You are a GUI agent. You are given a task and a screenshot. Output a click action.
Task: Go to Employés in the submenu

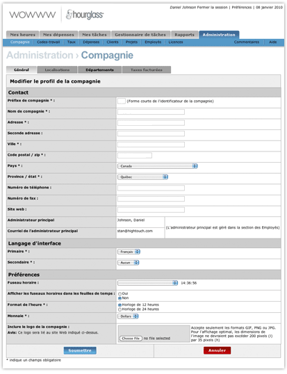click(153, 42)
